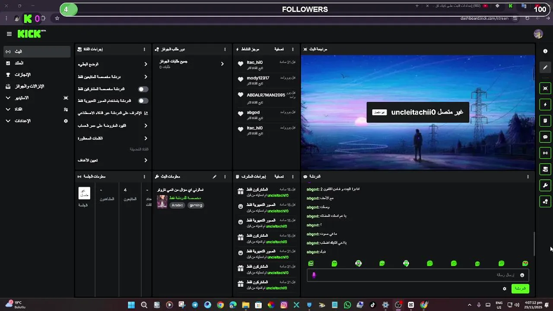Screen dimensions: 553x311
Task: Open Windows Start menu on the taskbar
Action: (131, 305)
